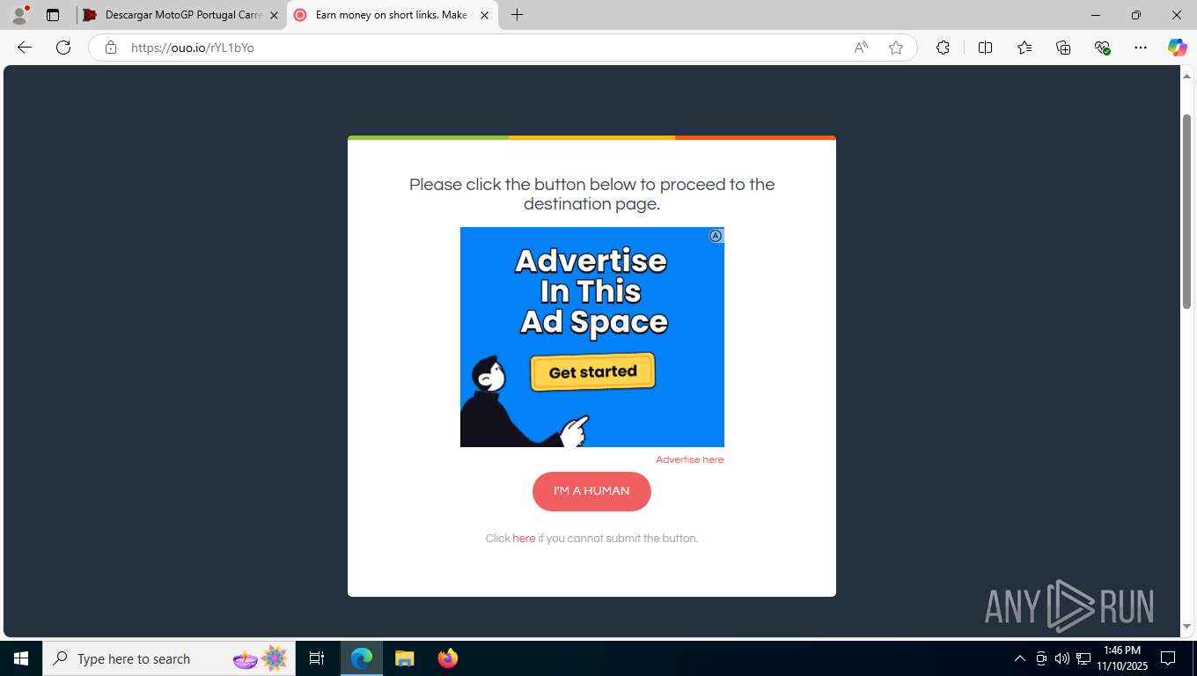The height and width of the screenshot is (676, 1197).
Task: Open the tab actions menu icon
Action: coord(53,15)
